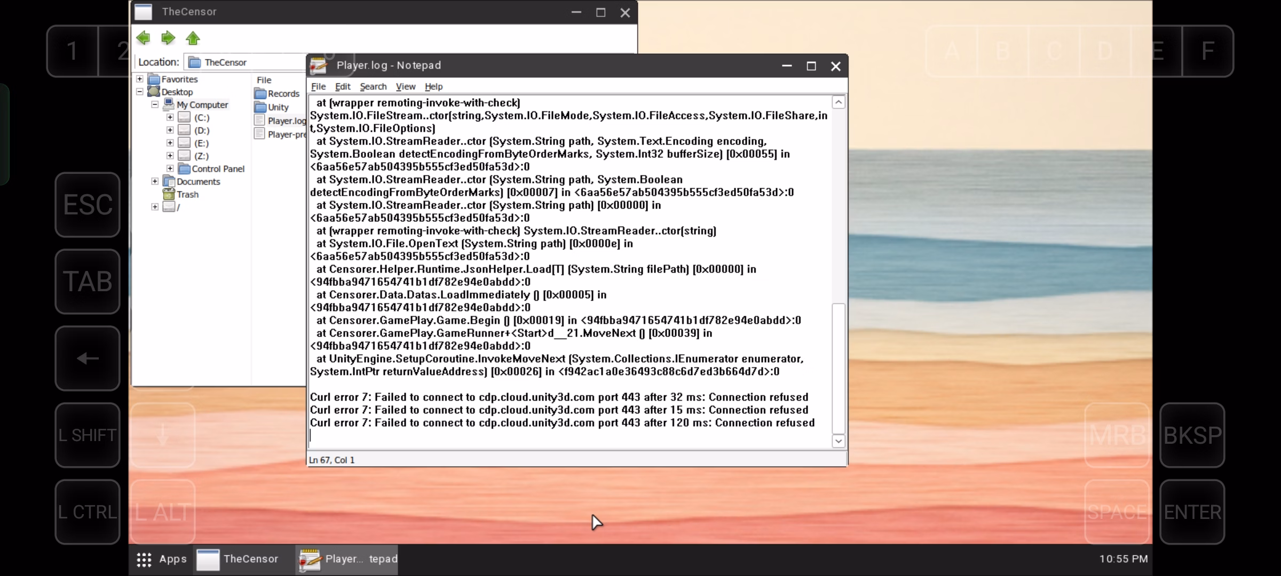Switch to TheCensor taskbar window

[238, 559]
